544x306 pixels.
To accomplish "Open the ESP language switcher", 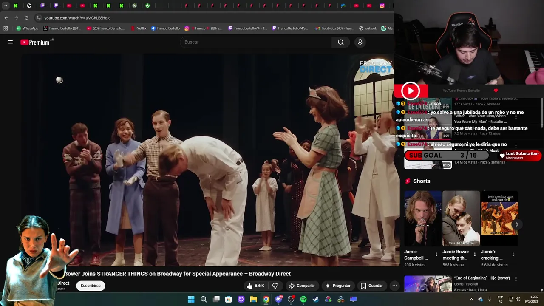I will [x=500, y=299].
